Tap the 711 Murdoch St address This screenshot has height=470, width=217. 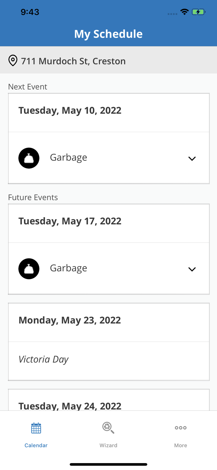tap(73, 61)
